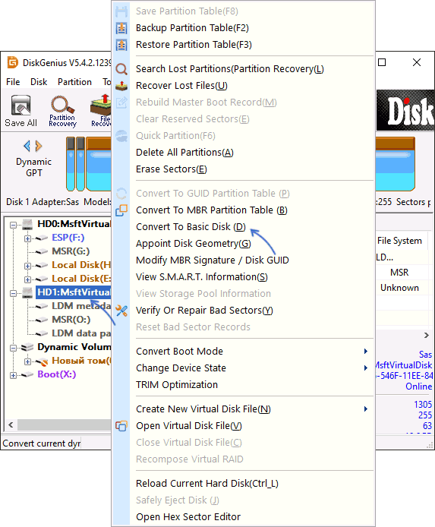Click the Search Lost Partitions magnifier icon
The width and height of the screenshot is (435, 527).
(x=121, y=69)
